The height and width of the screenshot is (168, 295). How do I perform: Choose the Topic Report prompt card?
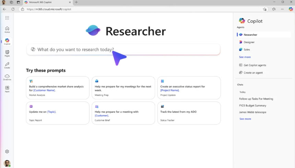tap(58, 113)
